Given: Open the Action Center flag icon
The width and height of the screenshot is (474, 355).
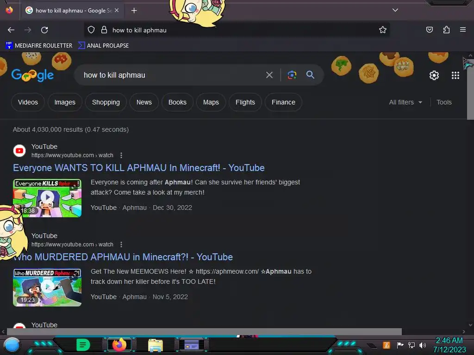Looking at the screenshot, I should [x=400, y=345].
